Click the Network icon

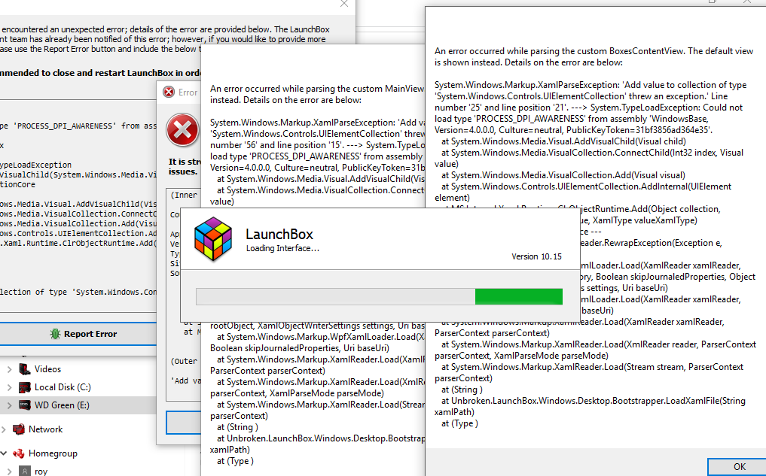[19, 429]
